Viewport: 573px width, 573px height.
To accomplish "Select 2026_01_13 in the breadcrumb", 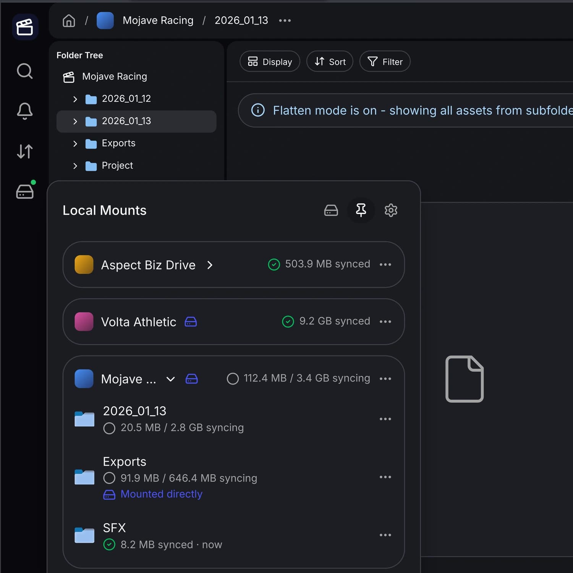I will tap(241, 20).
